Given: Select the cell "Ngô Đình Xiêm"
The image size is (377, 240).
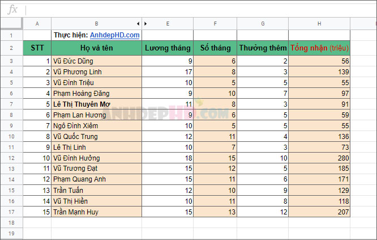Looking at the screenshot, I should pyautogui.click(x=96, y=126).
